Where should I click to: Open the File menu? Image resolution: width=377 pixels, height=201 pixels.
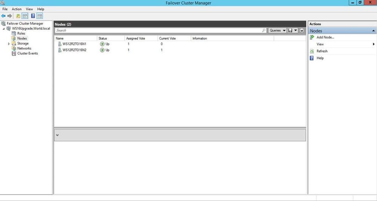(5, 9)
